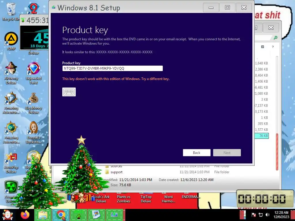Launch AIMP from the desktop

pos(11,41)
